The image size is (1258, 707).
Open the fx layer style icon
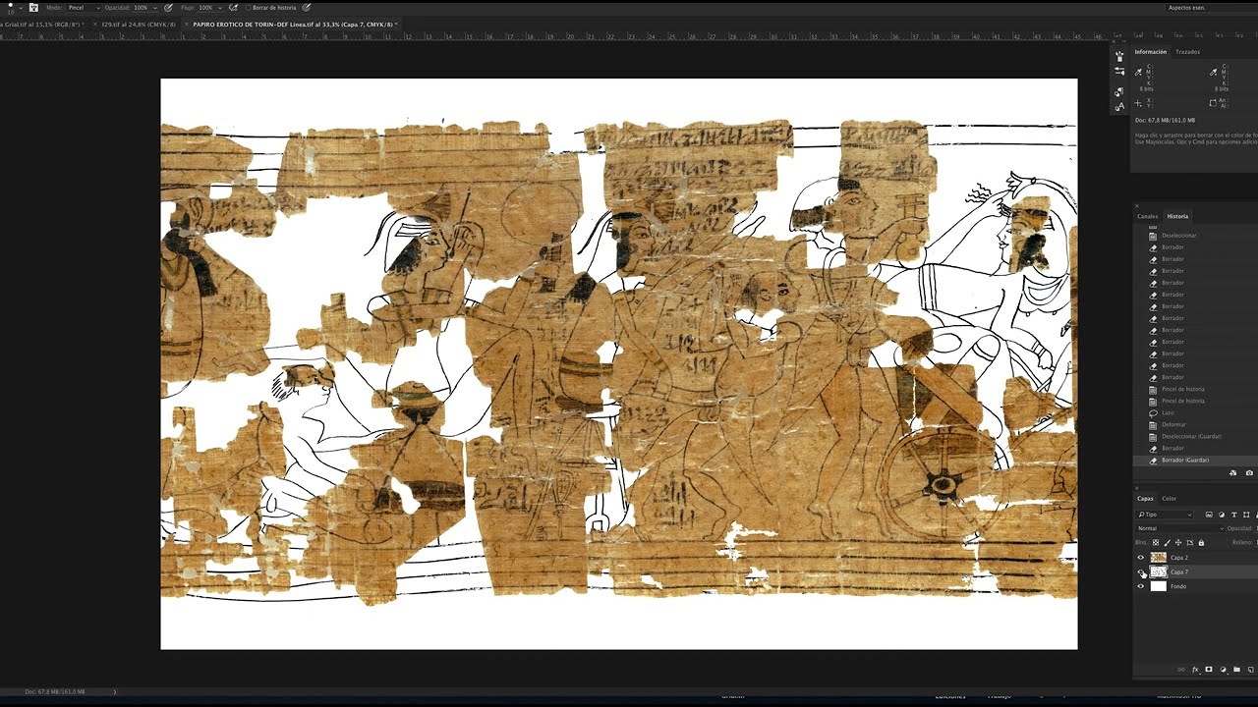(1195, 670)
